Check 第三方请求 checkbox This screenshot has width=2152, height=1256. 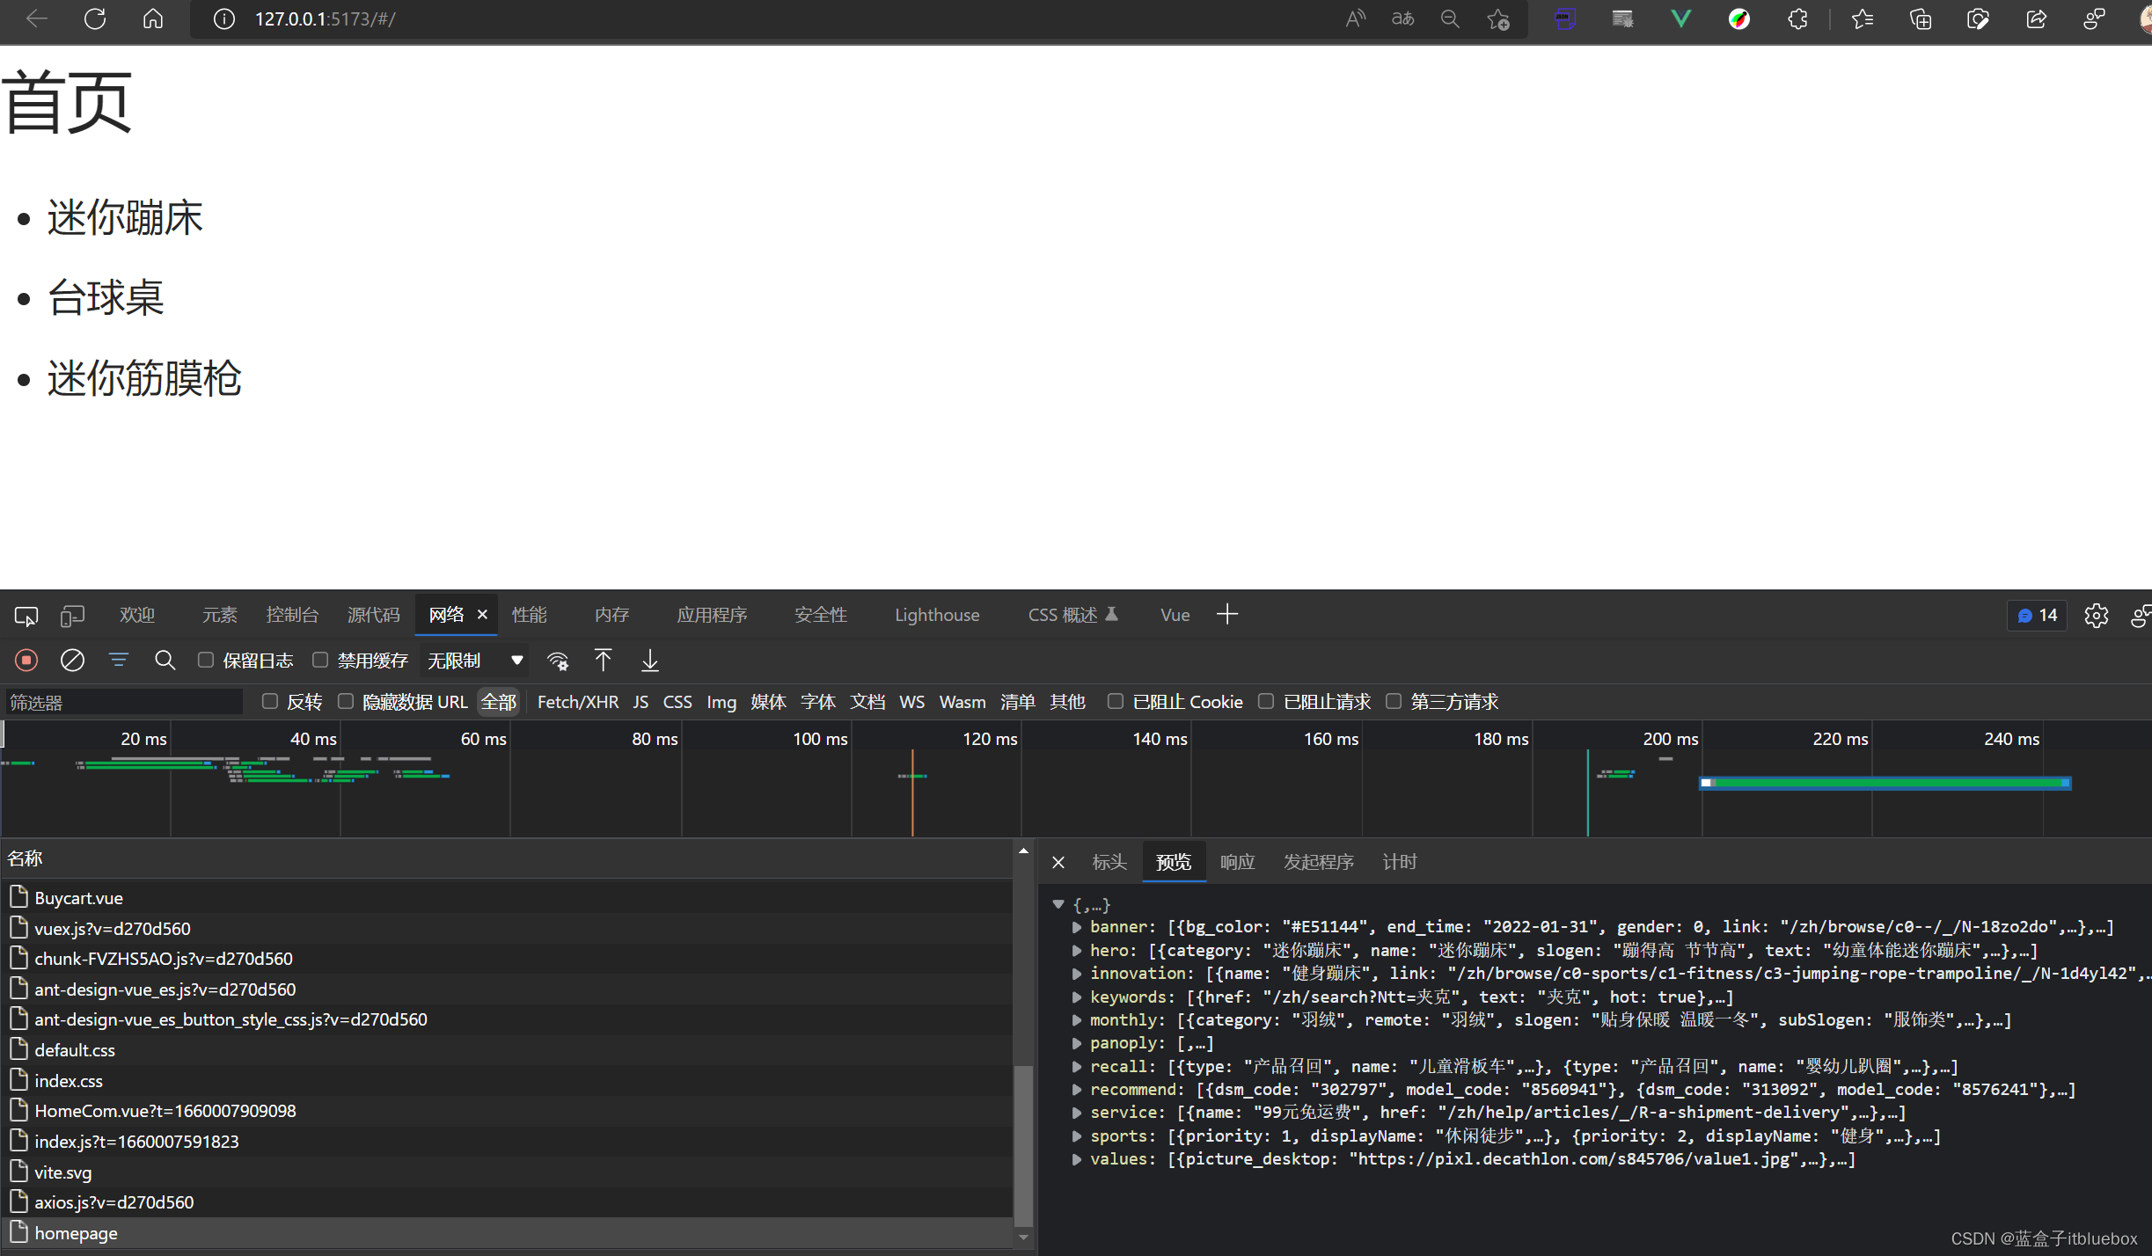coord(1394,701)
